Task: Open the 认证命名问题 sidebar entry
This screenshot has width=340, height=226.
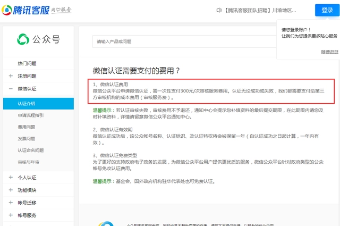Action: 31,150
